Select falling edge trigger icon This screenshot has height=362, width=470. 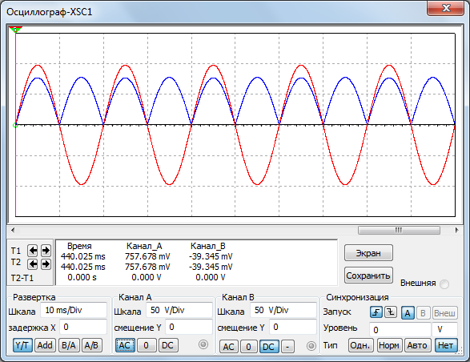click(x=391, y=312)
